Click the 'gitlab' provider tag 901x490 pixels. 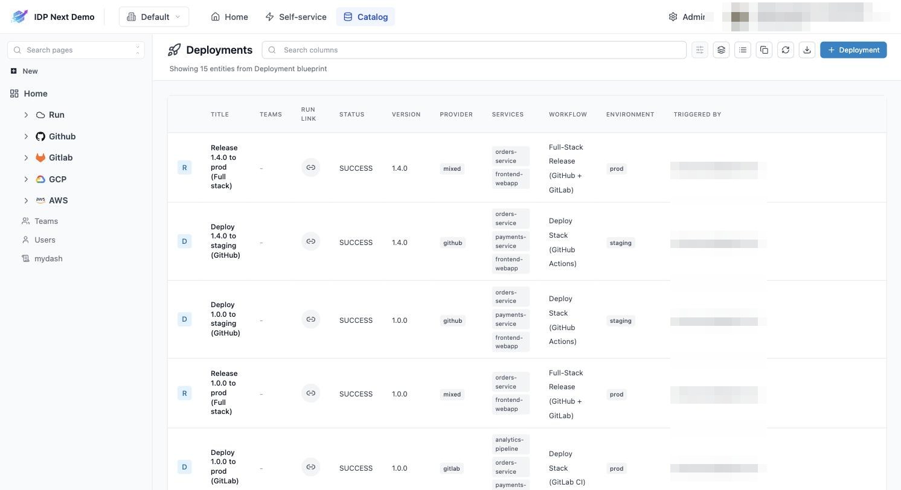tap(451, 469)
